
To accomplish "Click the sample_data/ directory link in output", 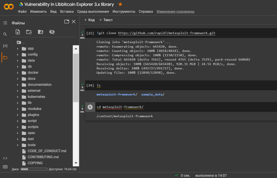I will (153, 95).
